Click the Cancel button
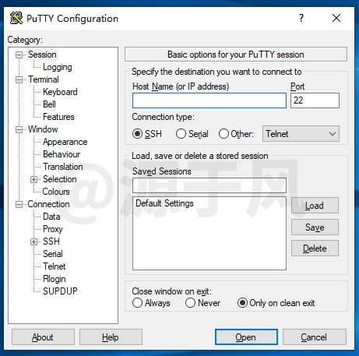Screen dimensions: 359x356 pos(314,337)
